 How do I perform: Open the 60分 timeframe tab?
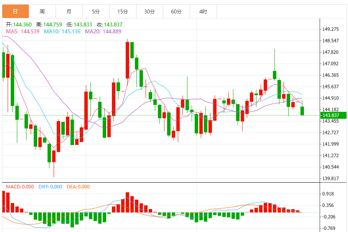click(176, 11)
